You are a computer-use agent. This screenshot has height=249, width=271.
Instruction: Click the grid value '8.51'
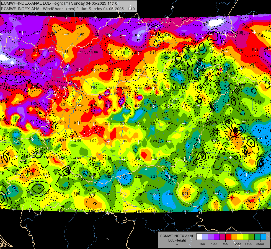coord(123,53)
